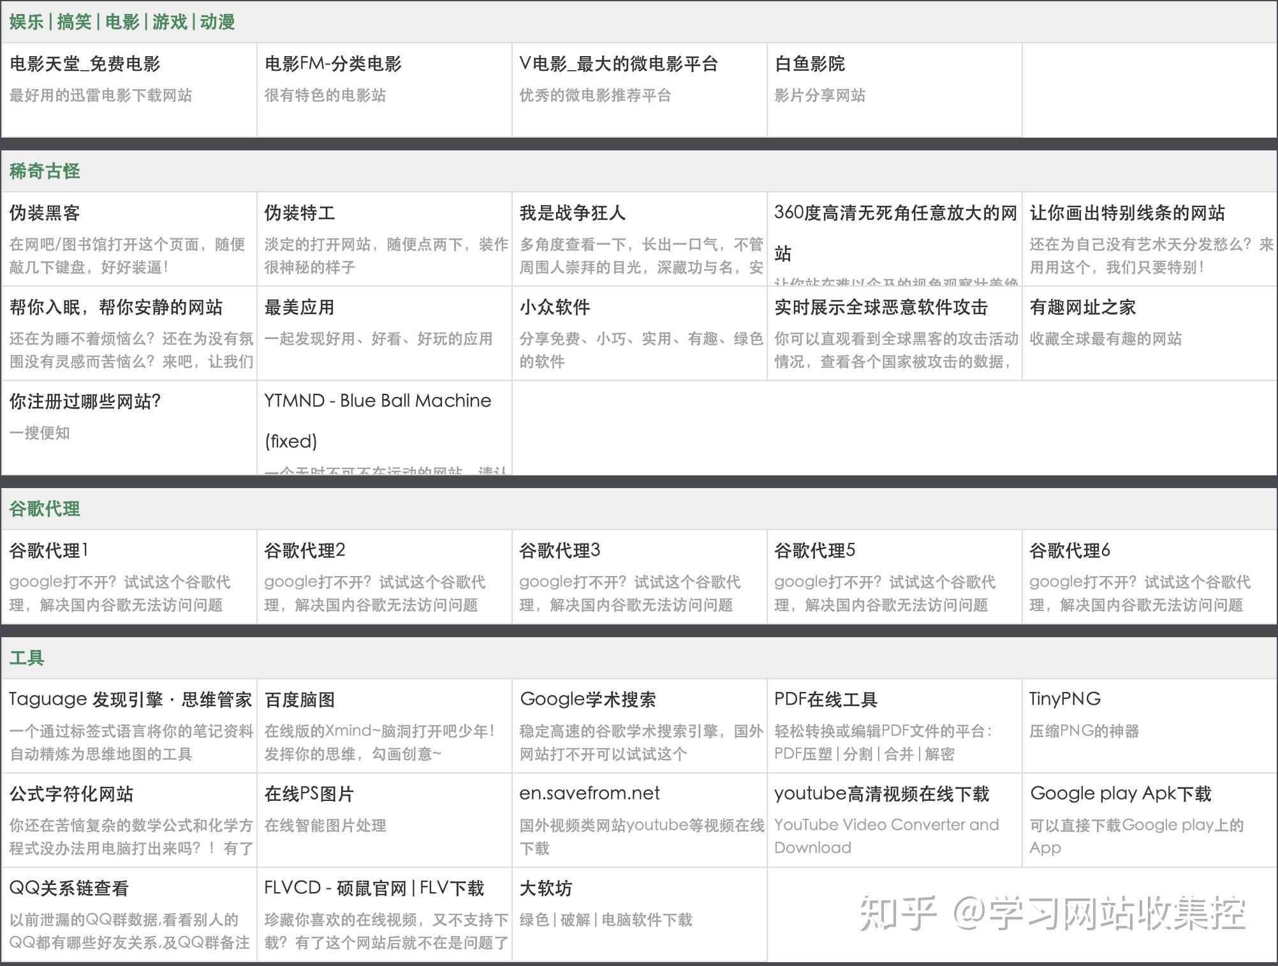Open 伪装黑客 site
Image resolution: width=1278 pixels, height=966 pixels.
(x=45, y=213)
